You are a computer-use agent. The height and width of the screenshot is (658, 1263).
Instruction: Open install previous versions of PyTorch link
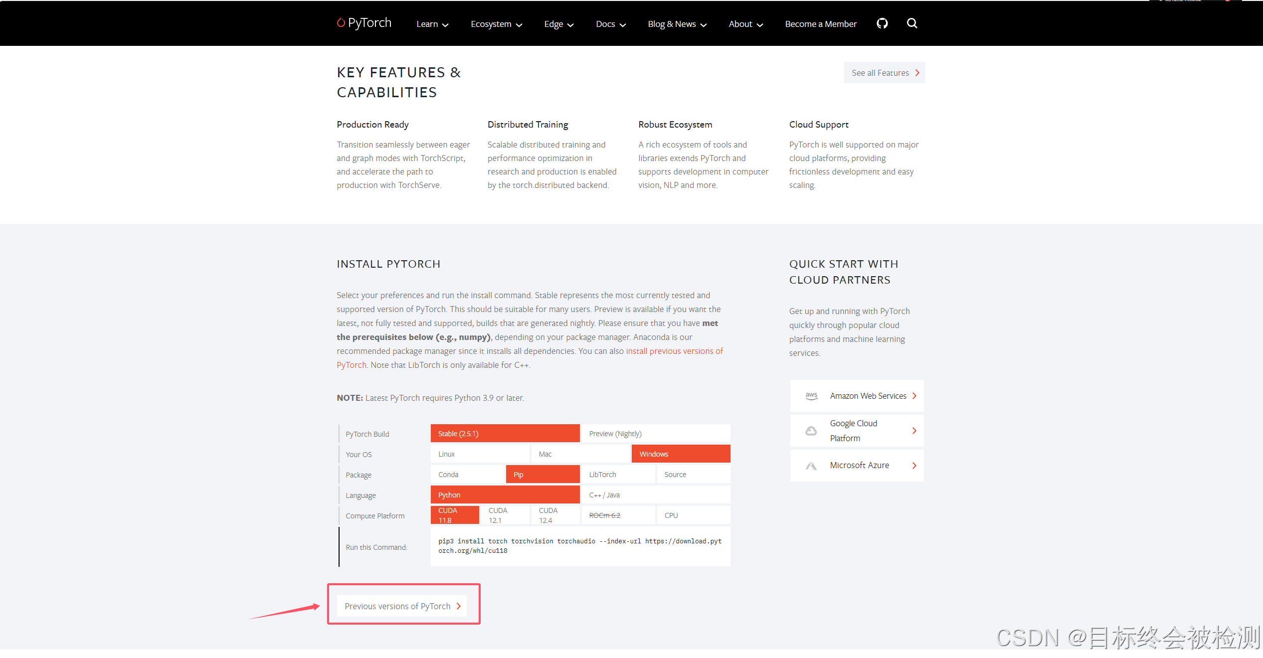click(674, 351)
